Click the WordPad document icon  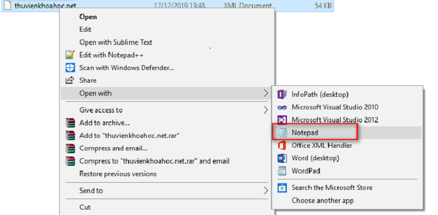[282, 171]
